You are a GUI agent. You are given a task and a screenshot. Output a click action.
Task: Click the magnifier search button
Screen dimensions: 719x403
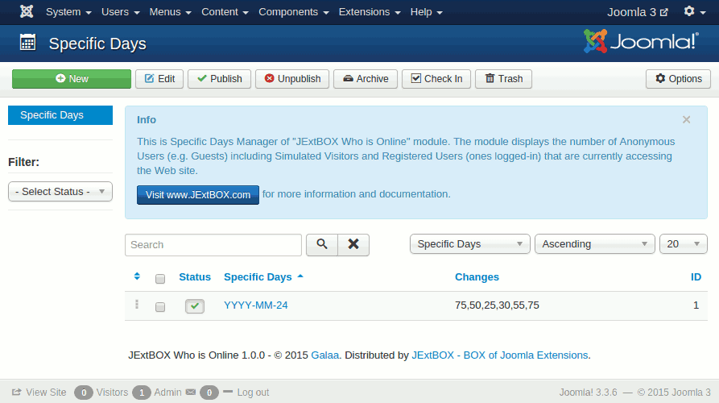[x=322, y=245]
